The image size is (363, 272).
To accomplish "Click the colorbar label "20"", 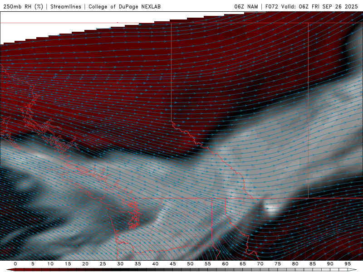I will [85, 264].
